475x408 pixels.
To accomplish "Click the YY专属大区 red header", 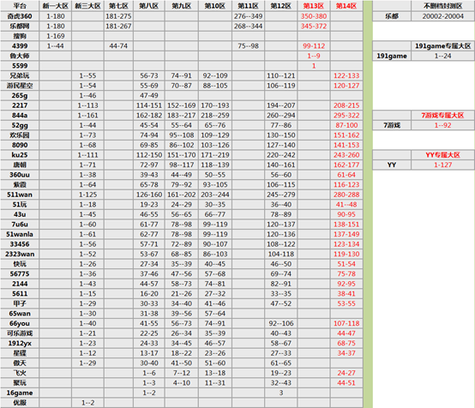I will [x=443, y=155].
